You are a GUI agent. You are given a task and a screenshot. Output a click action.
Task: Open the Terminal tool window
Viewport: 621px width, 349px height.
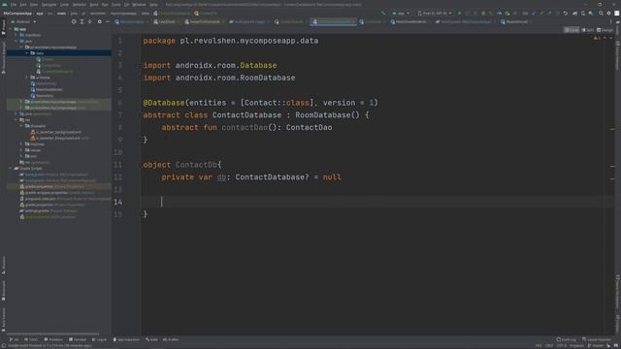pos(78,339)
